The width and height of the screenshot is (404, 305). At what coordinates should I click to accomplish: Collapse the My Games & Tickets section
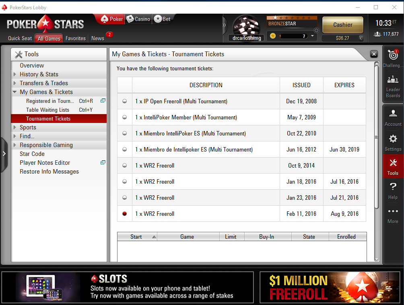pyautogui.click(x=14, y=92)
